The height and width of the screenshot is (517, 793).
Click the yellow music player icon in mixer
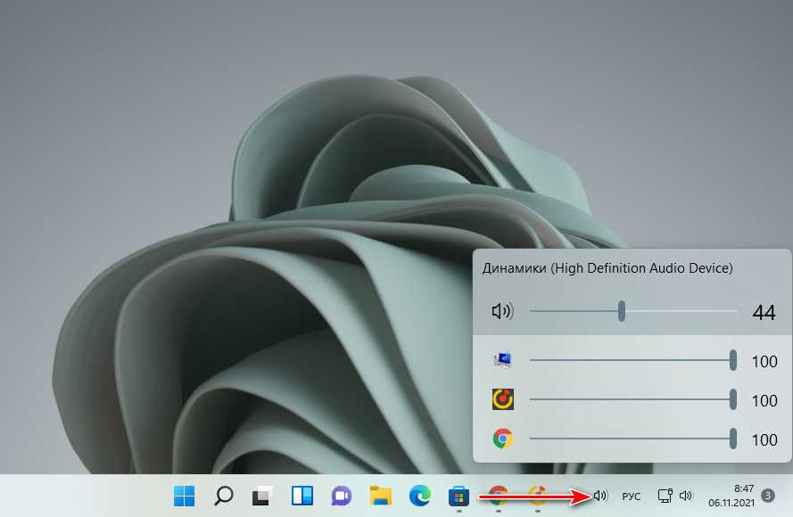[x=503, y=399]
